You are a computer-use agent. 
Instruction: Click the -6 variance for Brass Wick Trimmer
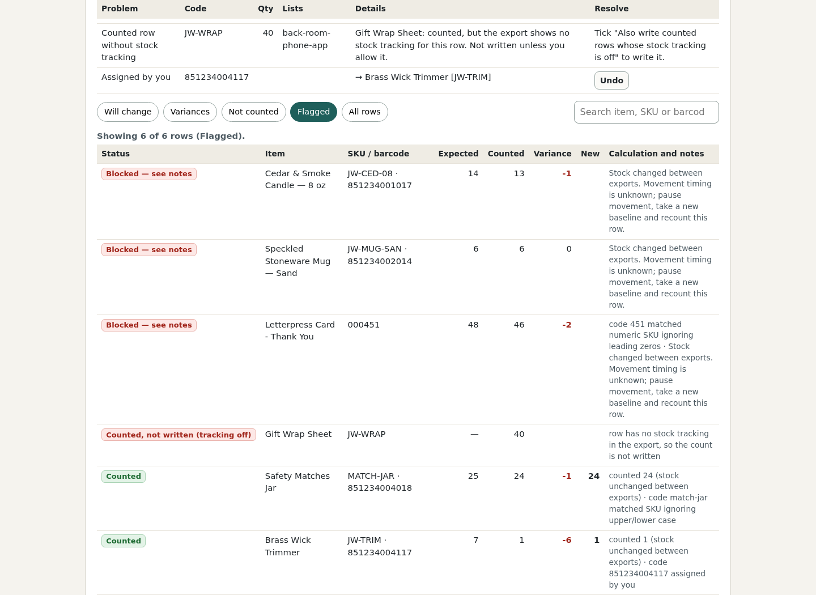point(567,541)
